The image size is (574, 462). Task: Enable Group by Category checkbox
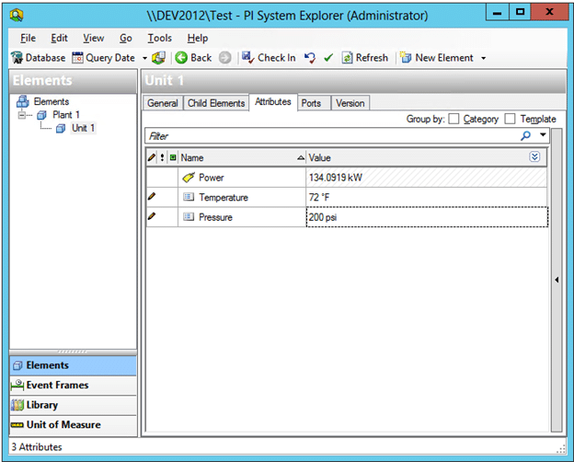454,120
